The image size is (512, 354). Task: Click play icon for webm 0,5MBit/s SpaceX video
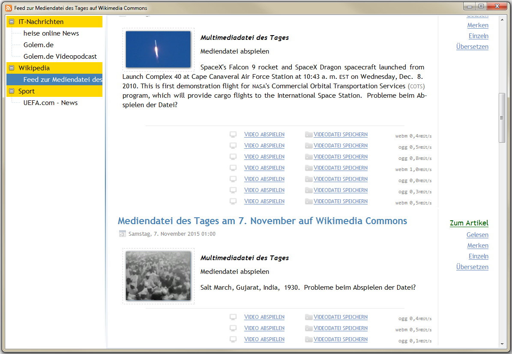point(233,201)
